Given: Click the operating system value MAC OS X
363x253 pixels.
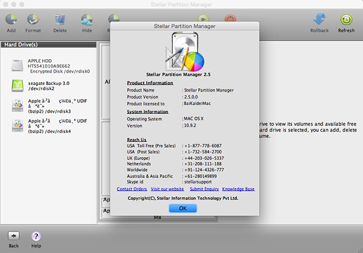Looking at the screenshot, I should click(194, 119).
